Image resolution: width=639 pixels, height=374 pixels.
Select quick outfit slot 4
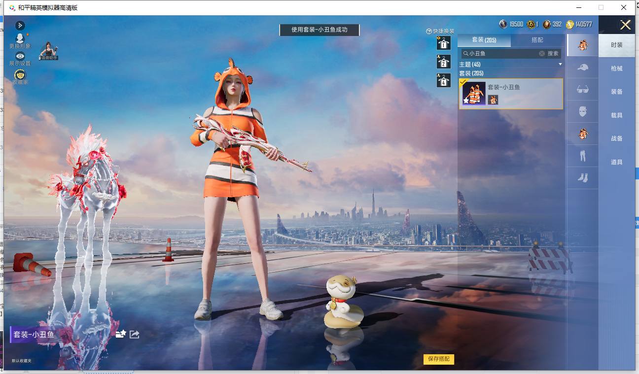(x=444, y=80)
